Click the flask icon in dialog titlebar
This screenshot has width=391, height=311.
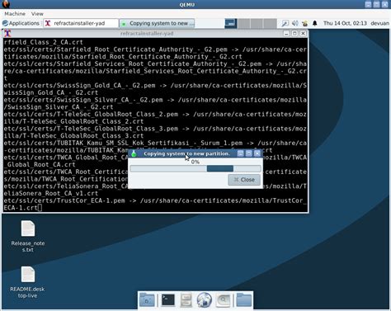click(x=134, y=153)
